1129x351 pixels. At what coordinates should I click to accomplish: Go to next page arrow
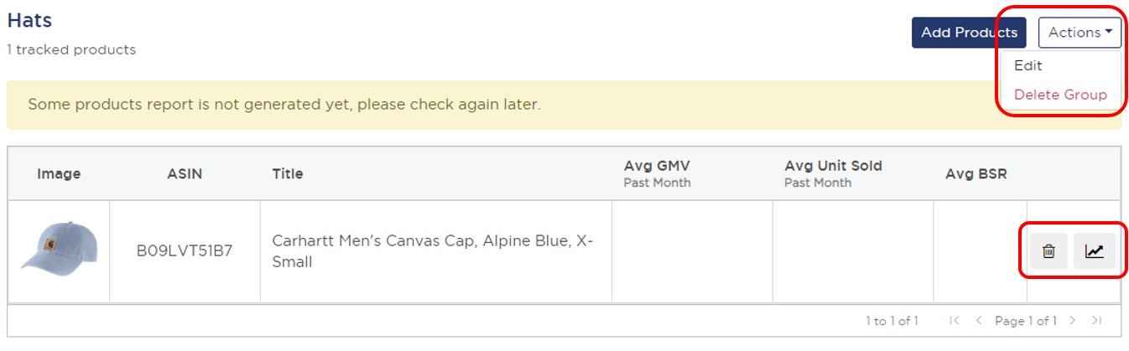point(1072,321)
